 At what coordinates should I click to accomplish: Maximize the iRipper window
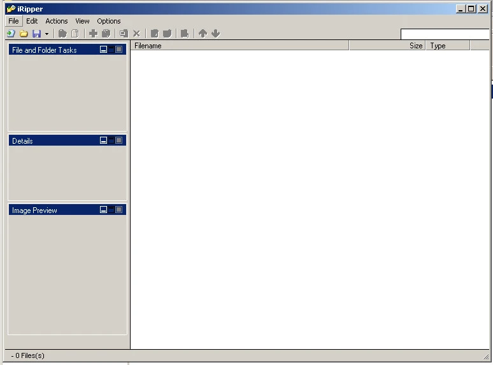coord(471,9)
